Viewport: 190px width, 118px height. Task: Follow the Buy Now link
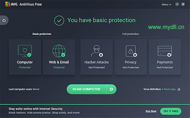151,111
